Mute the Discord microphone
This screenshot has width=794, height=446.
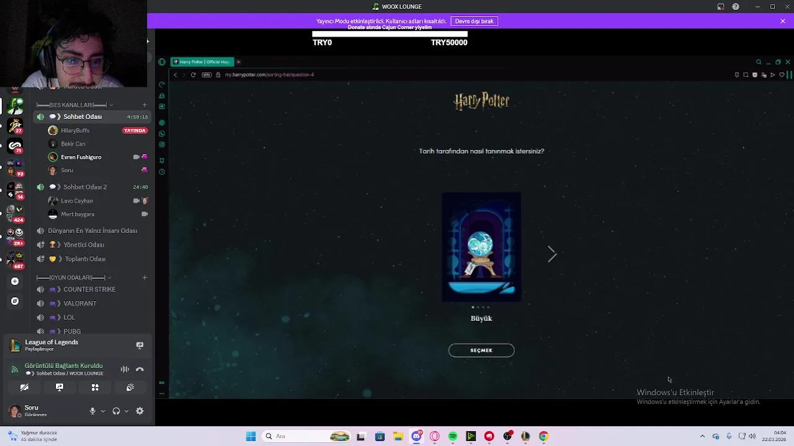click(92, 411)
